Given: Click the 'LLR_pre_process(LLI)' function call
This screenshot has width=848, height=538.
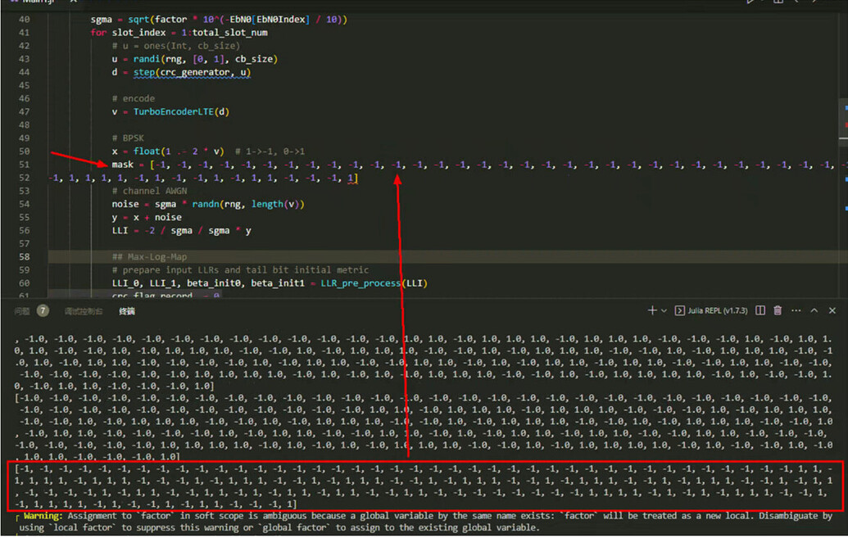Looking at the screenshot, I should pyautogui.click(x=374, y=283).
